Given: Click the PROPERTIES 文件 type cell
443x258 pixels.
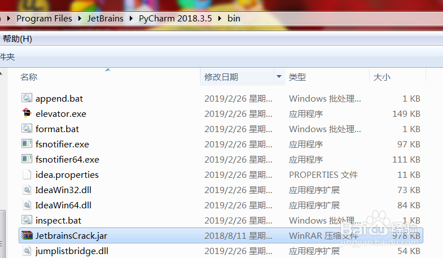Looking at the screenshot, I should tap(323, 174).
